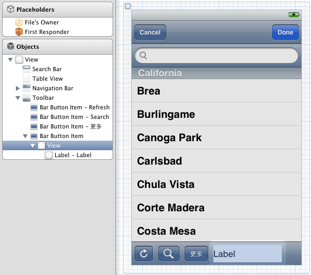Click the 更多 toolbar button
The image size is (311, 275).
point(196,253)
